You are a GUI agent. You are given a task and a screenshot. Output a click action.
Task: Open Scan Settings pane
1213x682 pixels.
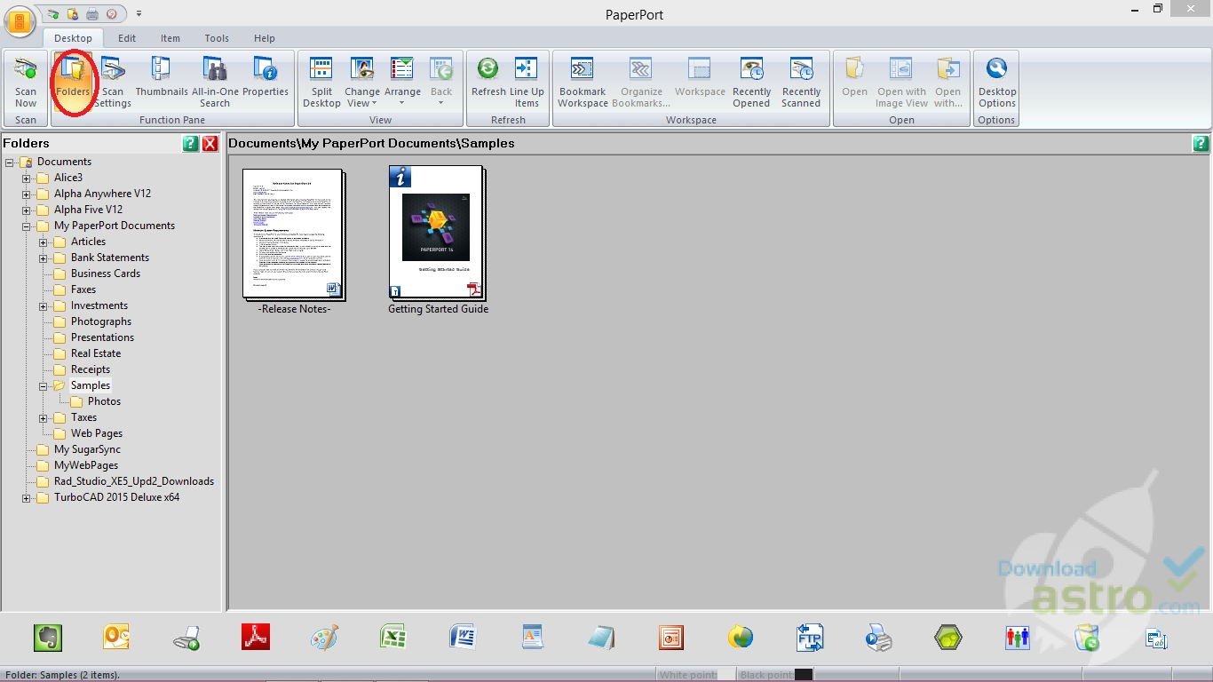(x=113, y=82)
